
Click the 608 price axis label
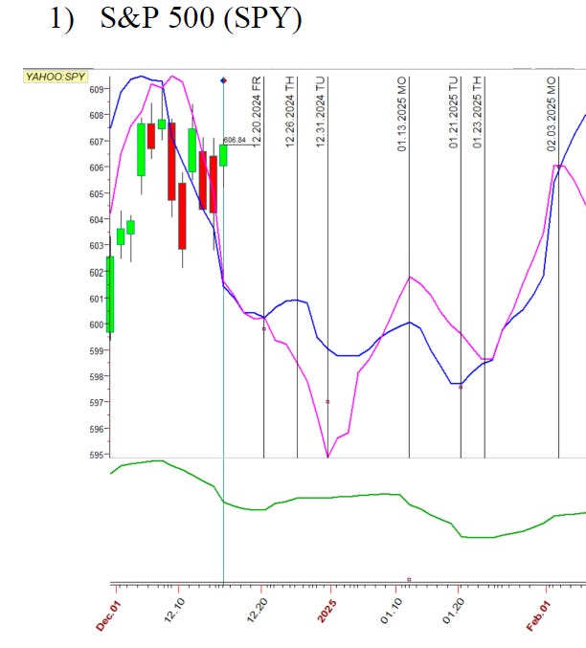point(96,115)
